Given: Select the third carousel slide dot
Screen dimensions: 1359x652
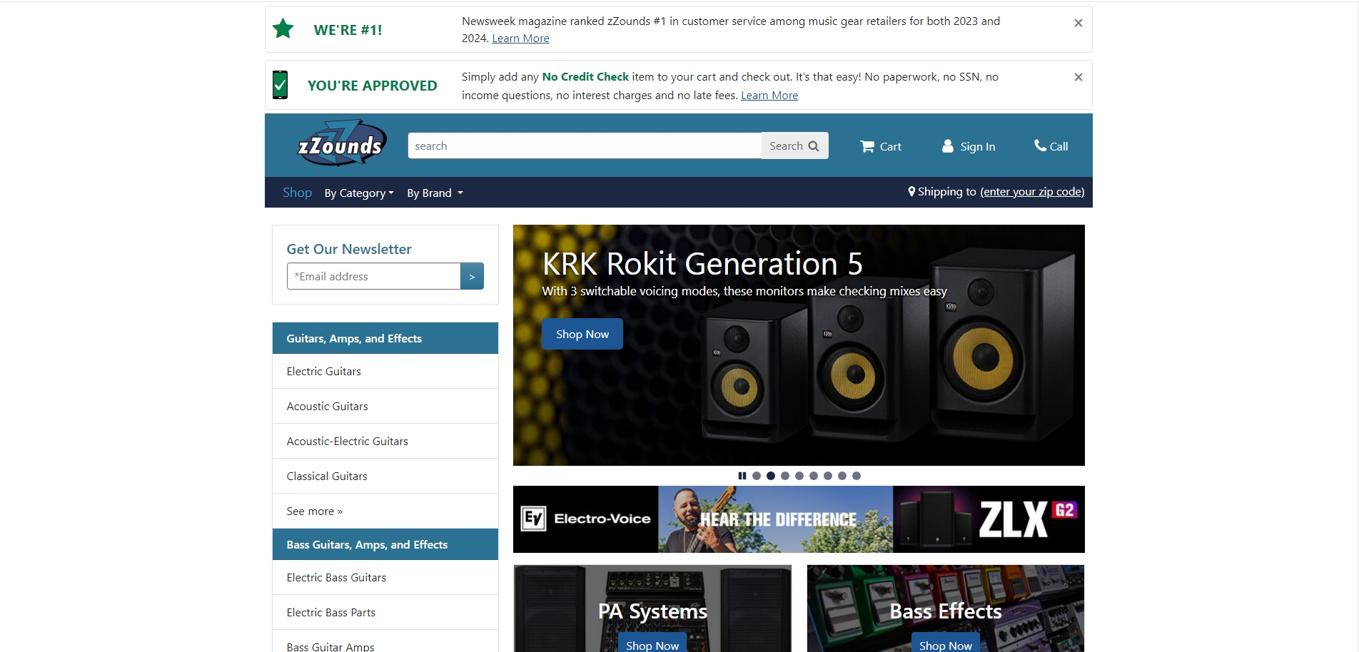Looking at the screenshot, I should 785,476.
